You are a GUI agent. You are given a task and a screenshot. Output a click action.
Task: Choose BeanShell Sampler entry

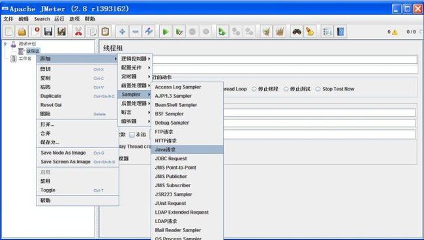tap(187, 105)
